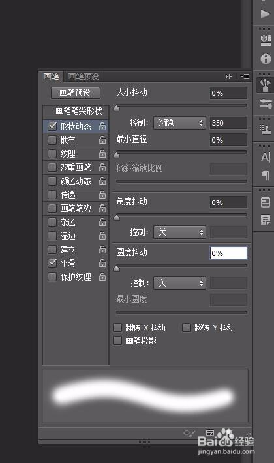Toggle the lock icon beside 湿边
274x463 pixels.
point(102,236)
